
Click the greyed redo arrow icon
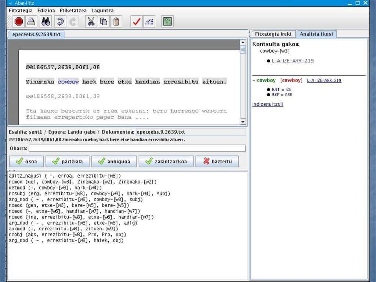pyautogui.click(x=72, y=22)
